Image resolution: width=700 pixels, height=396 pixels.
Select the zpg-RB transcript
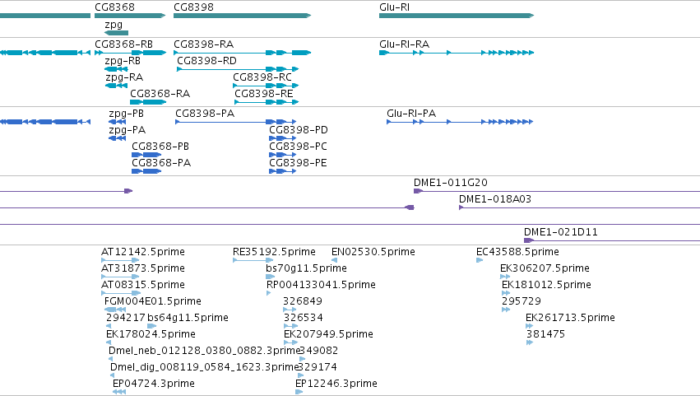(x=116, y=69)
